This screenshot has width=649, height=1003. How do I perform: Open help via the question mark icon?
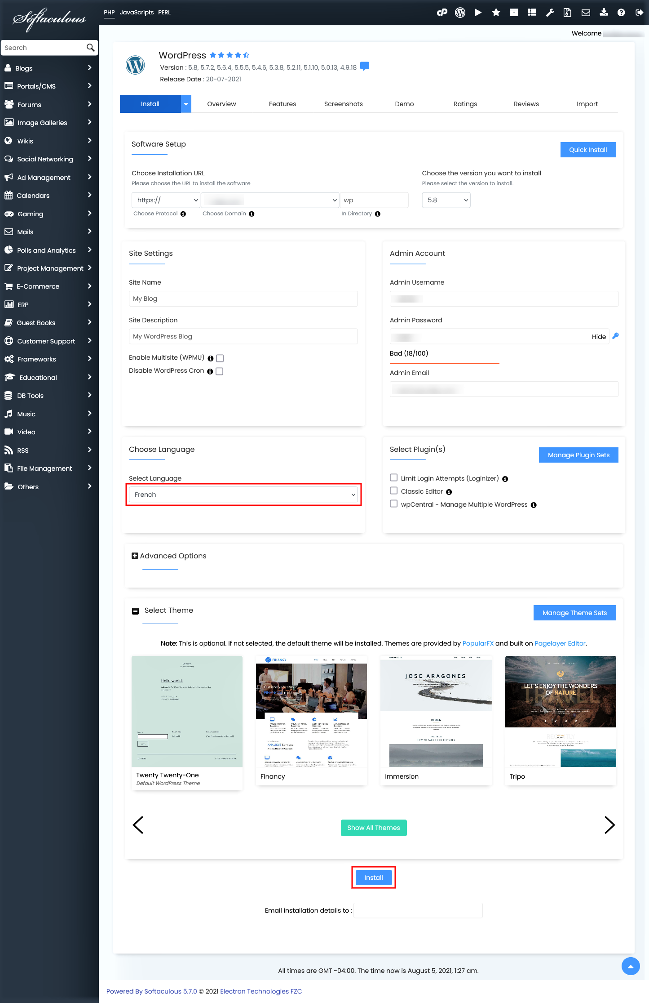pyautogui.click(x=621, y=13)
